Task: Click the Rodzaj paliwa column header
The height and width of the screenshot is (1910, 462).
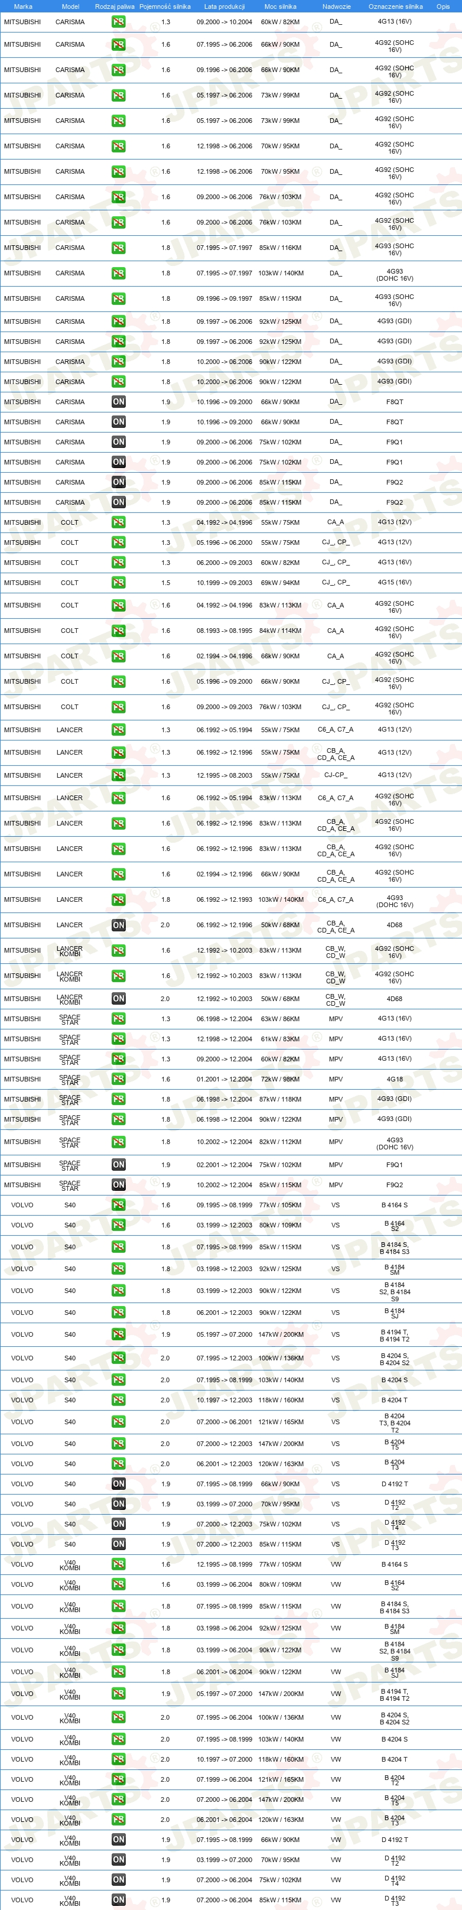Action: pyautogui.click(x=115, y=7)
